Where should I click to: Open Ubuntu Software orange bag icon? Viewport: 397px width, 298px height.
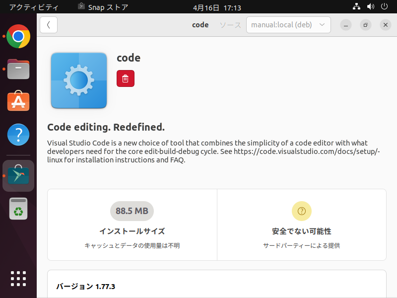point(18,101)
